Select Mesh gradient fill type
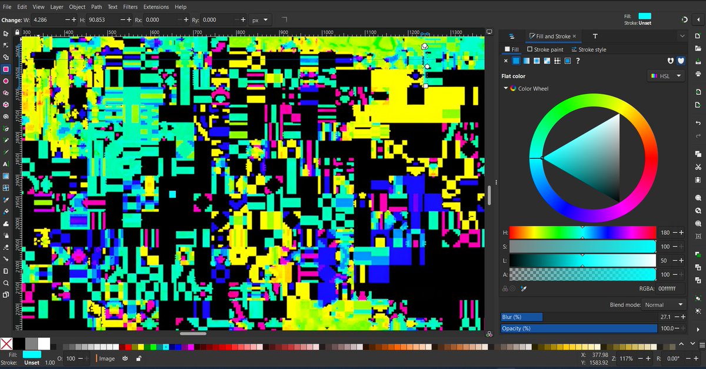The width and height of the screenshot is (706, 369). 547,61
